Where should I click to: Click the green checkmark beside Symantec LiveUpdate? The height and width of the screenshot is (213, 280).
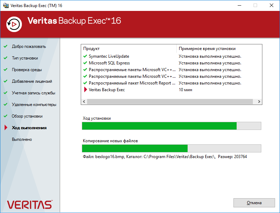pos(85,56)
